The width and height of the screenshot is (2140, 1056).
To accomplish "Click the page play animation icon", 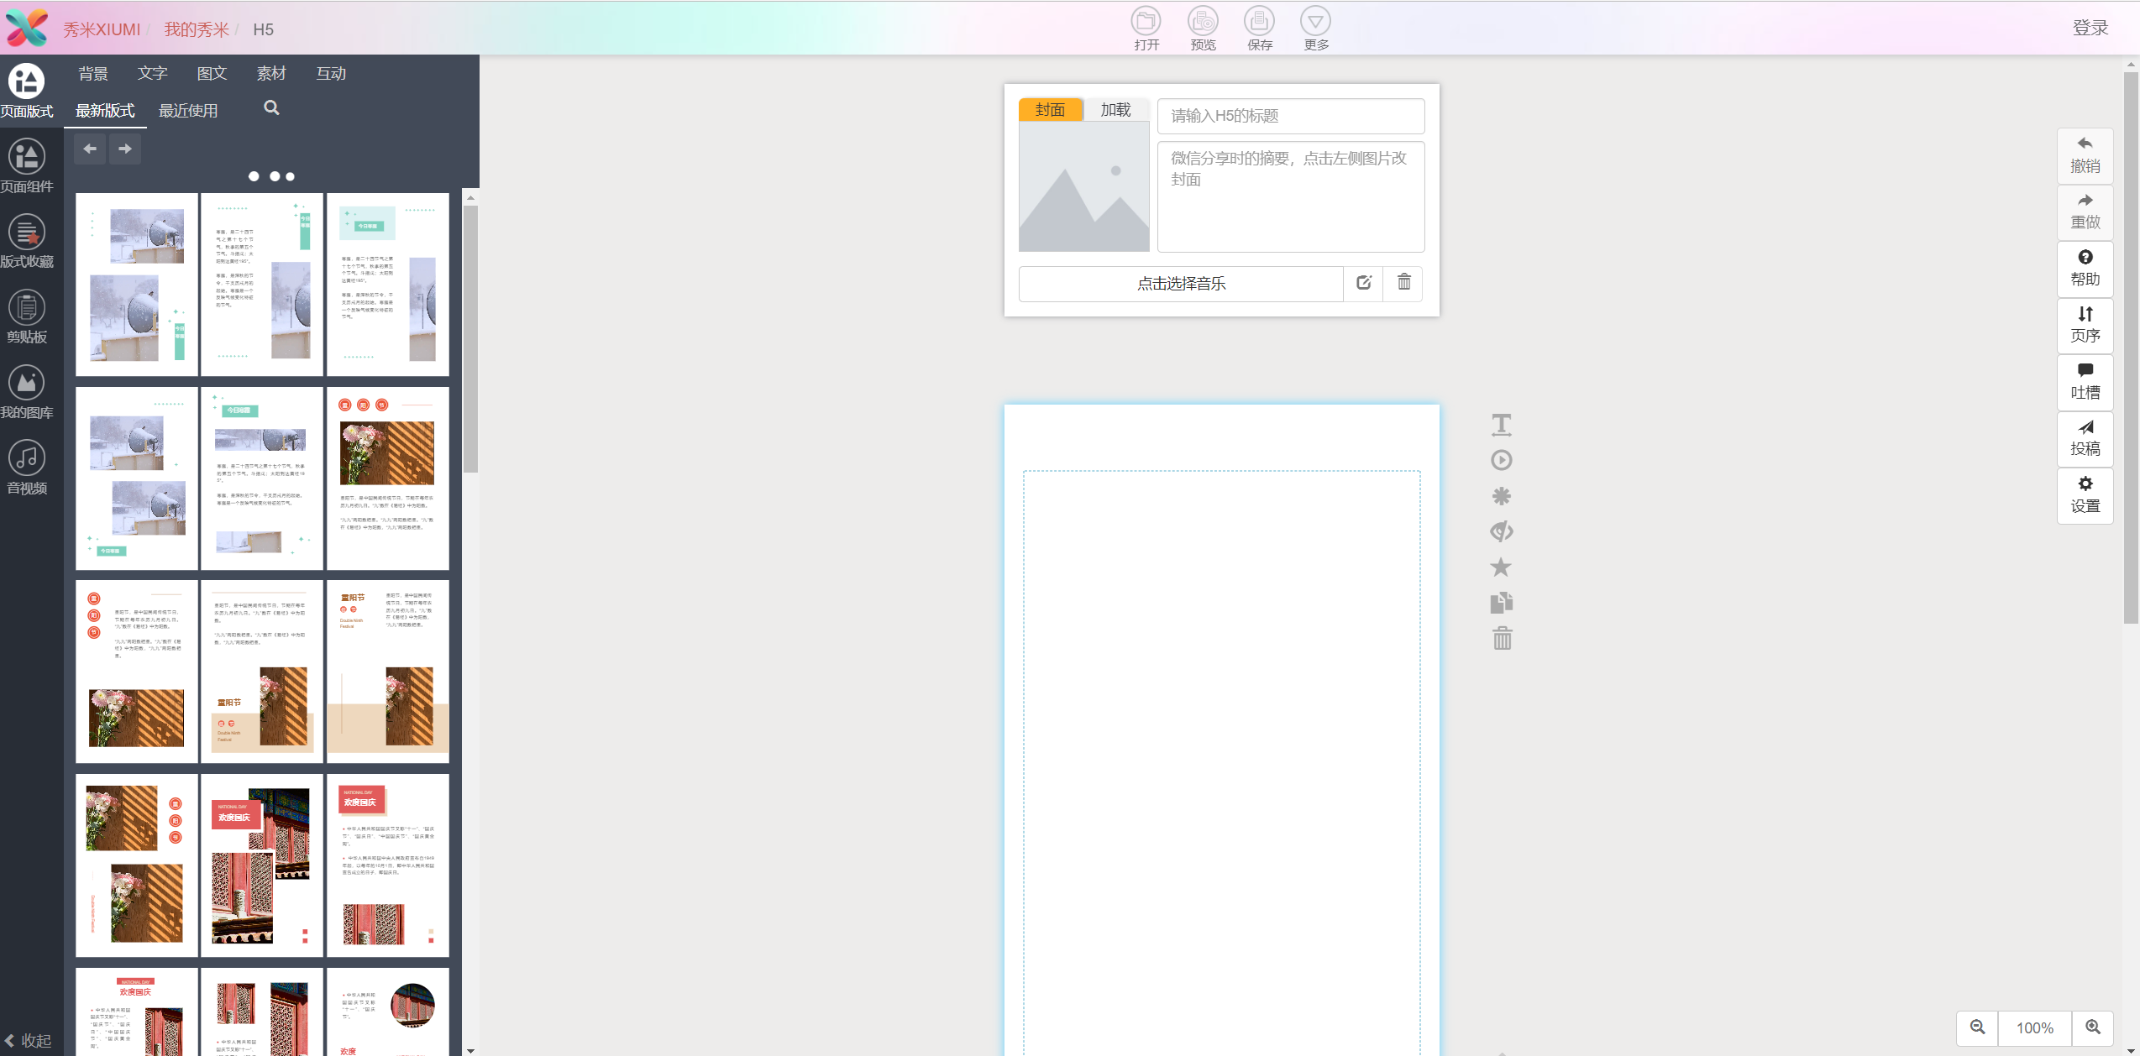I will point(1501,460).
